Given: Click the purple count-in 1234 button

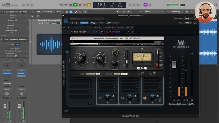Looking at the screenshot, I should click(x=145, y=5).
